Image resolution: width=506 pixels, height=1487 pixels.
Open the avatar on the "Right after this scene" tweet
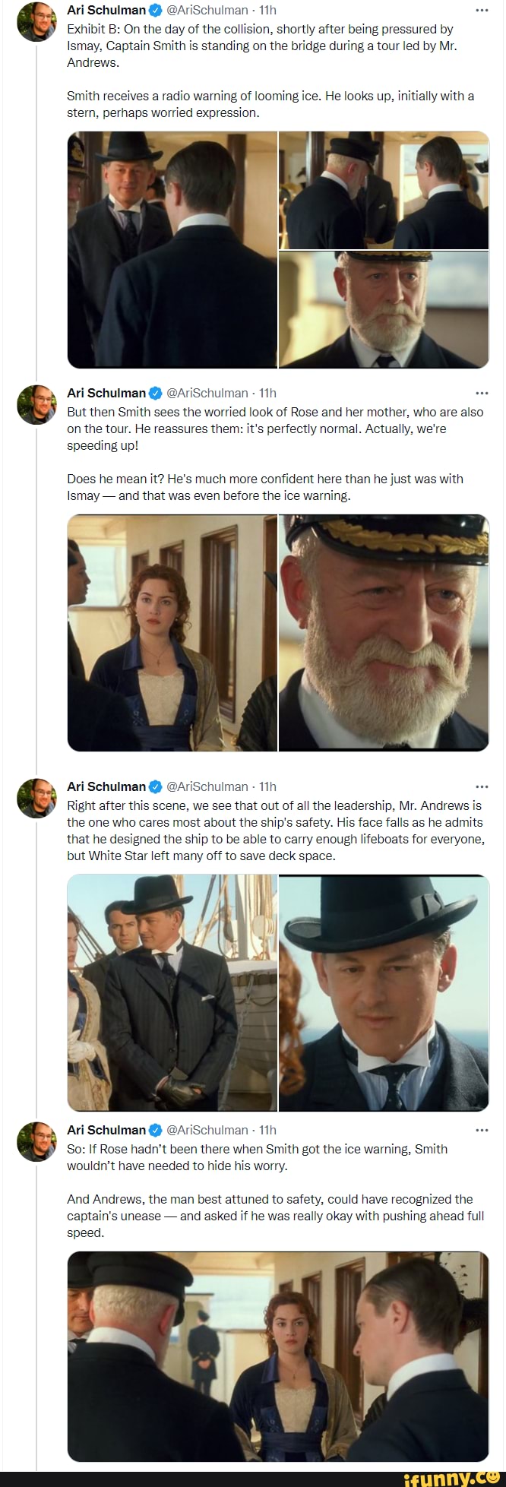coord(36,798)
